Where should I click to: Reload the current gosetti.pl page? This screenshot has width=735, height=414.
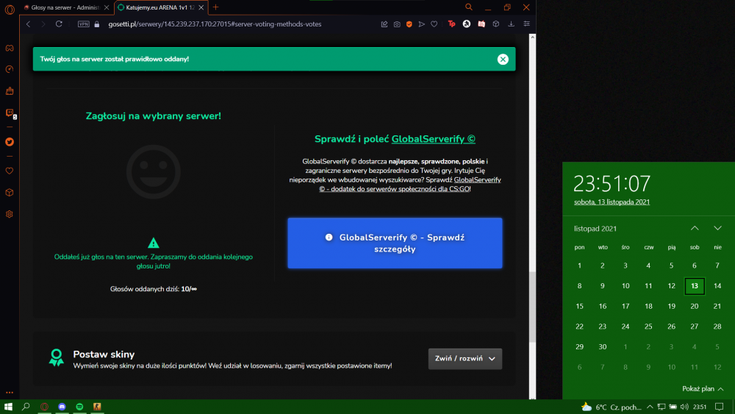pyautogui.click(x=59, y=24)
